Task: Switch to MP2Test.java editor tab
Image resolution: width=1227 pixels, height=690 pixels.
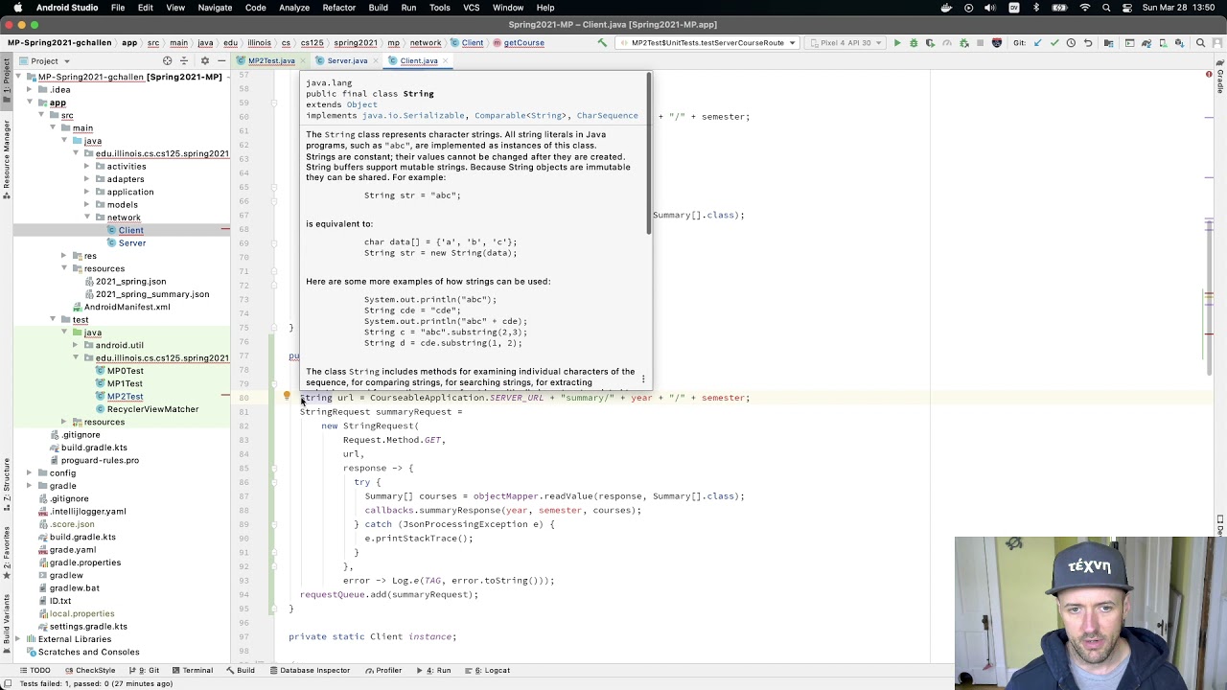Action: (x=270, y=60)
